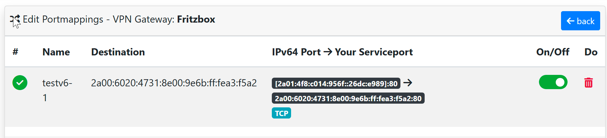Click the Destination column header
This screenshot has width=607, height=138.
pyautogui.click(x=118, y=52)
